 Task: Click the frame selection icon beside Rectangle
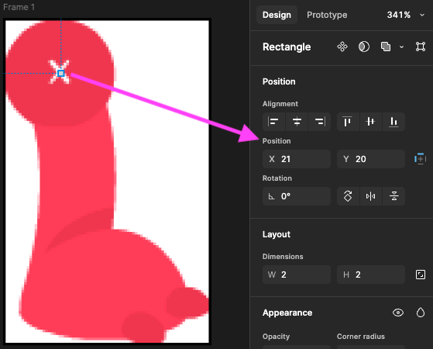click(421, 47)
